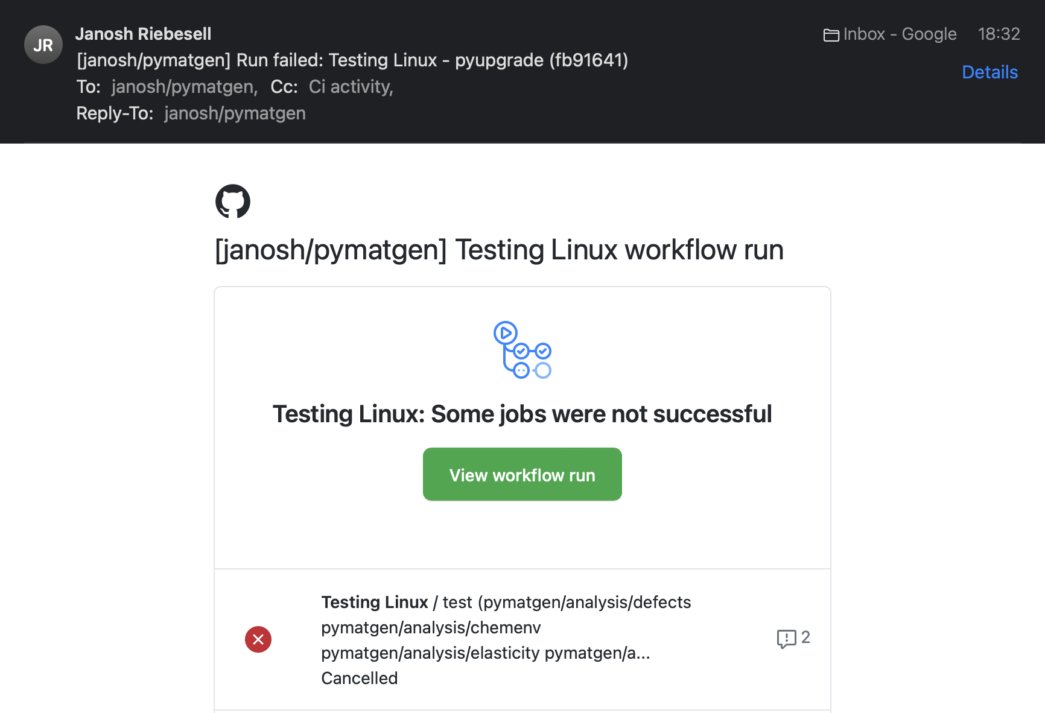Click the 18:32 timestamp
Viewport: 1045px width, 713px height.
(x=999, y=34)
